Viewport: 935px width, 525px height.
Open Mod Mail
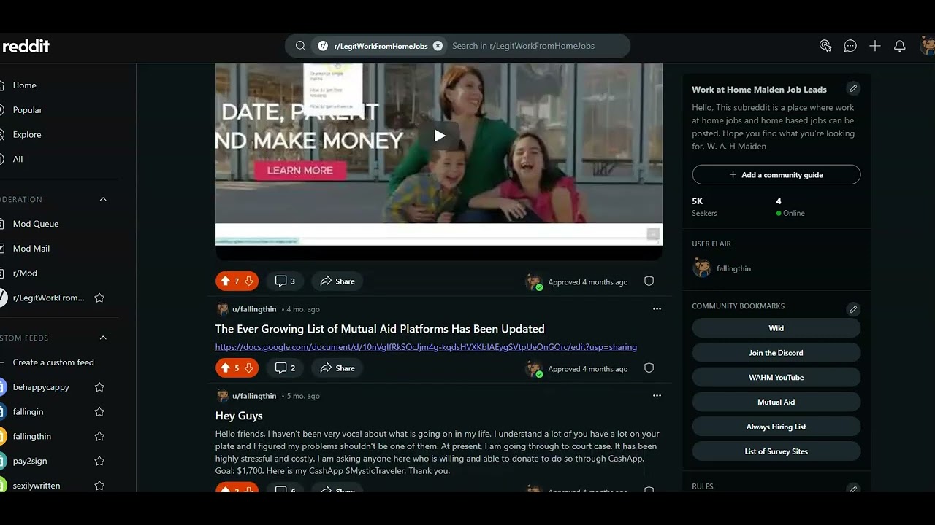[x=31, y=249]
